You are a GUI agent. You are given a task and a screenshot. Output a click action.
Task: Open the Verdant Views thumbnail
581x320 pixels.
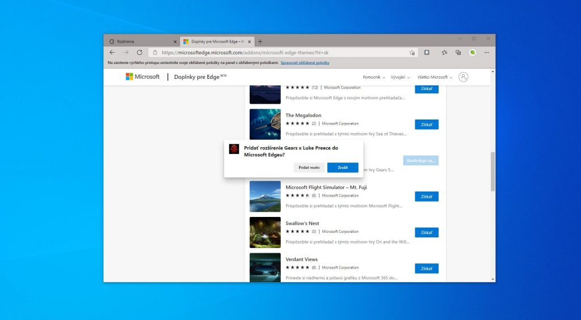coord(265,267)
